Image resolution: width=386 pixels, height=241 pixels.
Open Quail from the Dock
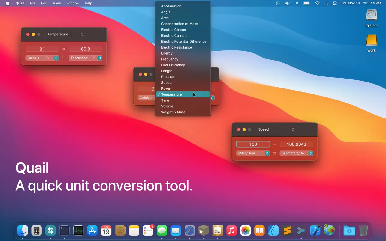50,231
